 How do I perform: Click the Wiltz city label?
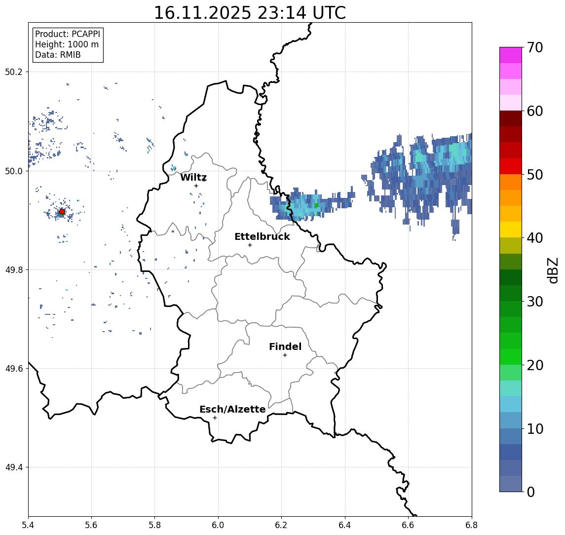(193, 177)
